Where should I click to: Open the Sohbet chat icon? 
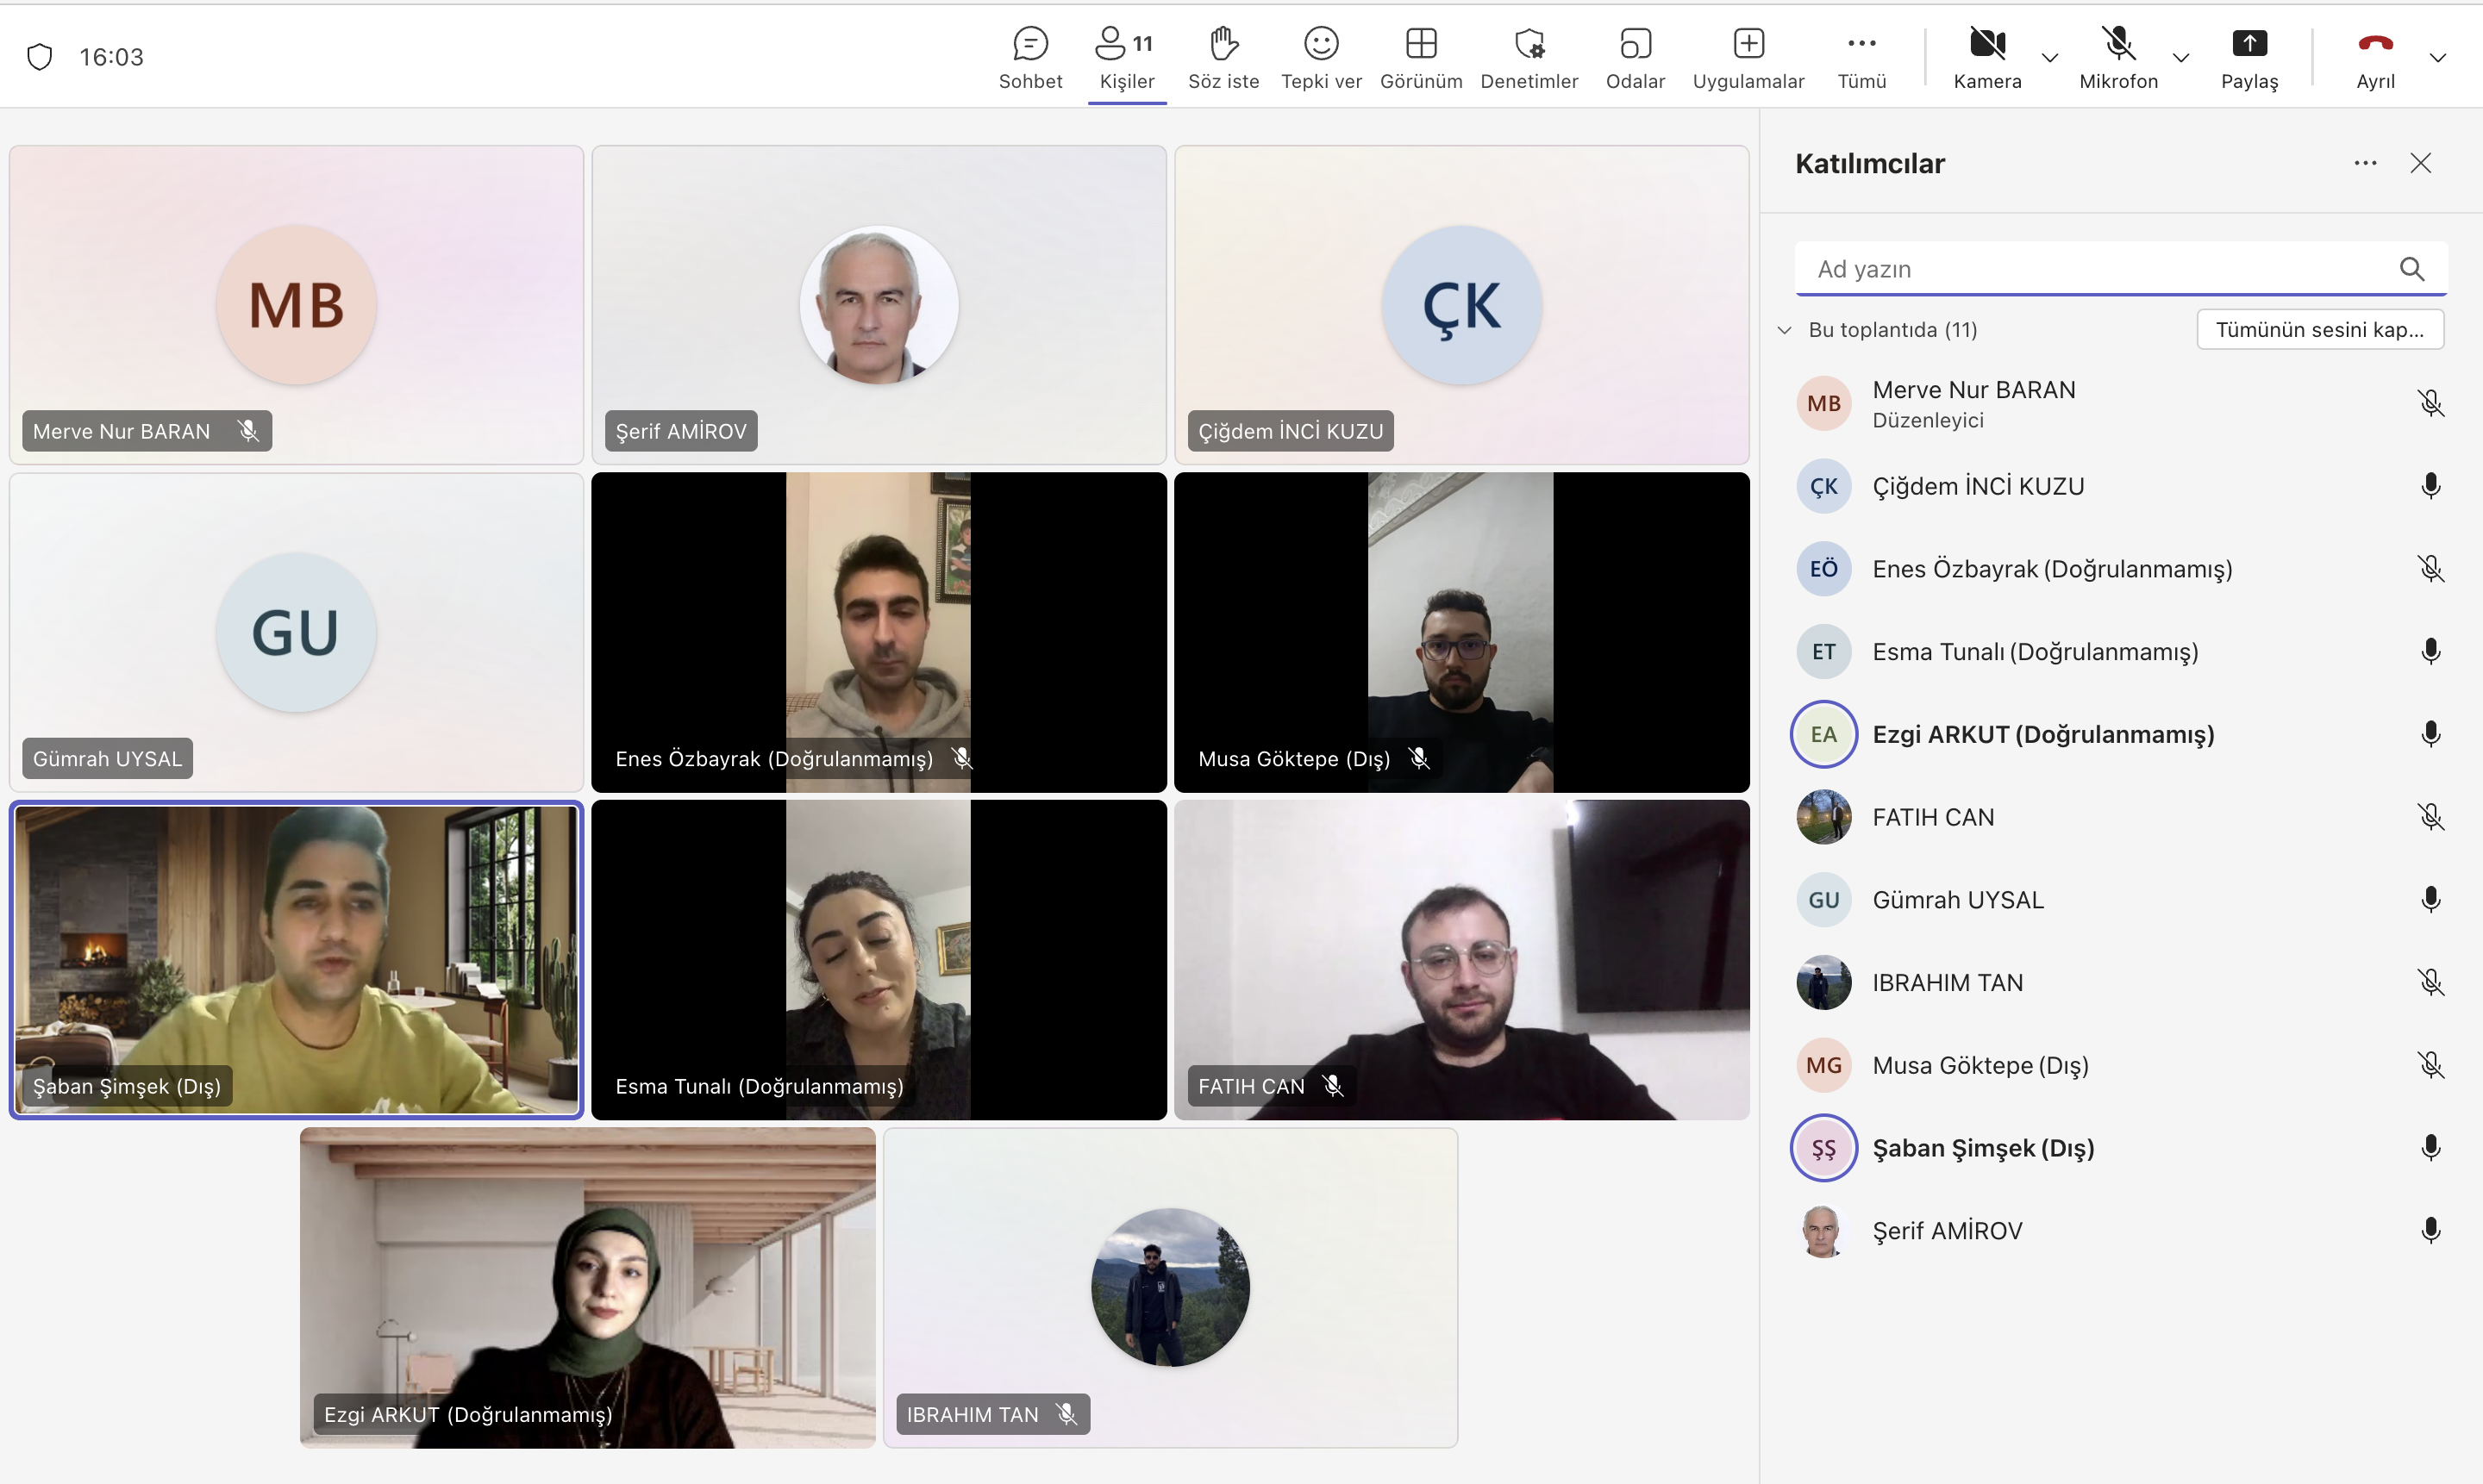(x=1029, y=44)
